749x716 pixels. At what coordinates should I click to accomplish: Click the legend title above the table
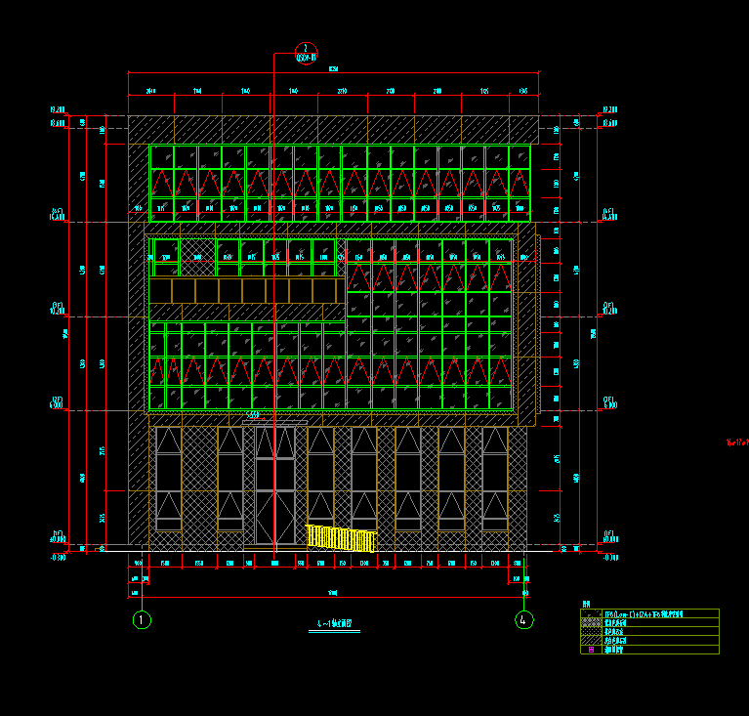click(586, 604)
